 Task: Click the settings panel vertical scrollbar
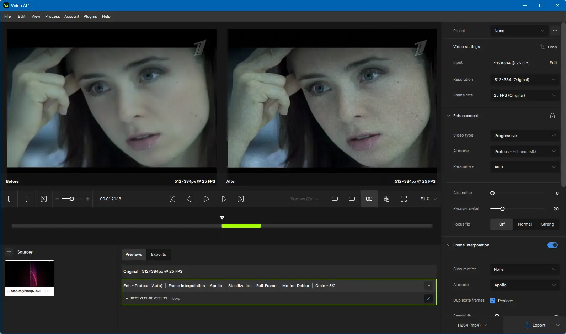tap(564, 105)
